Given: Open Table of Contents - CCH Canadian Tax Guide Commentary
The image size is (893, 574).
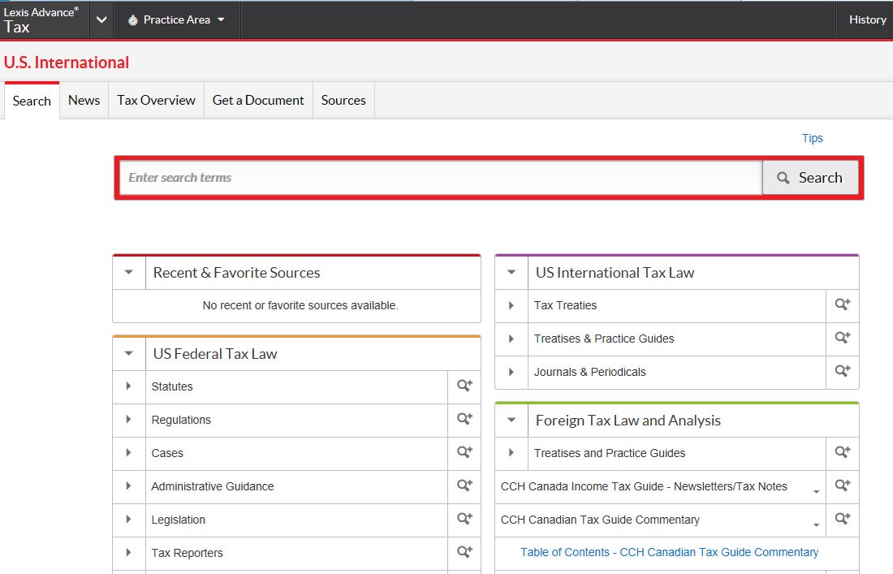Looking at the screenshot, I should pos(669,552).
